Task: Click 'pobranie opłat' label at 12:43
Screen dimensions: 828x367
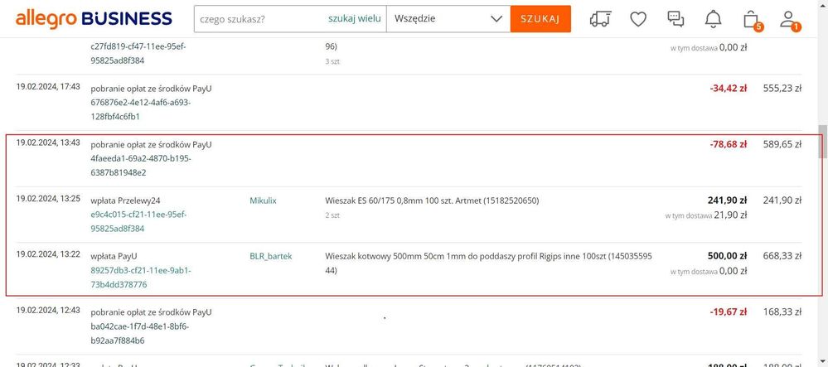Action: tap(151, 312)
